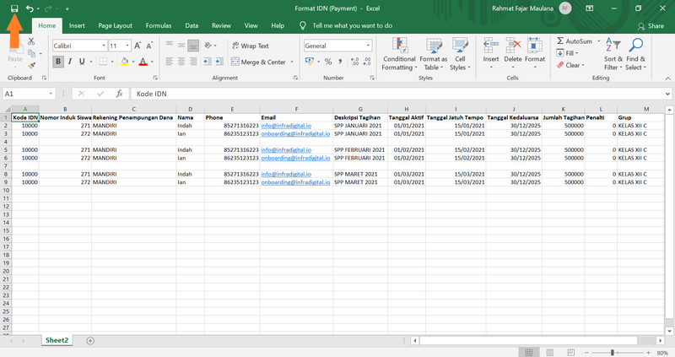Click AutoSum
The width and height of the screenshot is (675, 357).
pos(575,41)
